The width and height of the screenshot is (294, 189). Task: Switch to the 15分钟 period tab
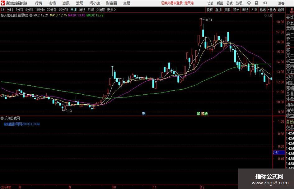click(40, 10)
